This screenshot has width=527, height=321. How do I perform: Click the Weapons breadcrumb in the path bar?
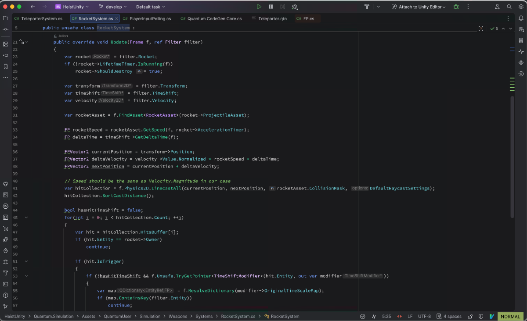click(179, 316)
